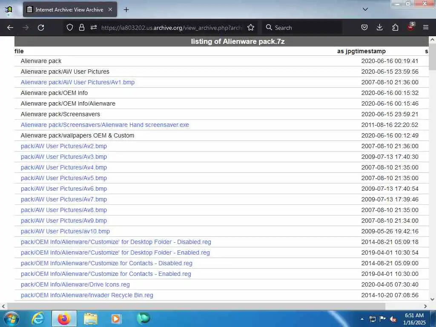
Task: Open a new tab with the plus button
Action: (x=126, y=10)
